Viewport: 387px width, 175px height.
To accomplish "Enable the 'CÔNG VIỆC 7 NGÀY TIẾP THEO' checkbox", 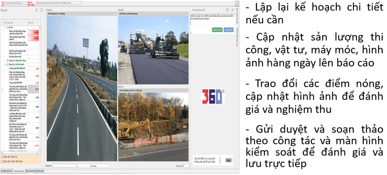I will pyautogui.click(x=2, y=162).
